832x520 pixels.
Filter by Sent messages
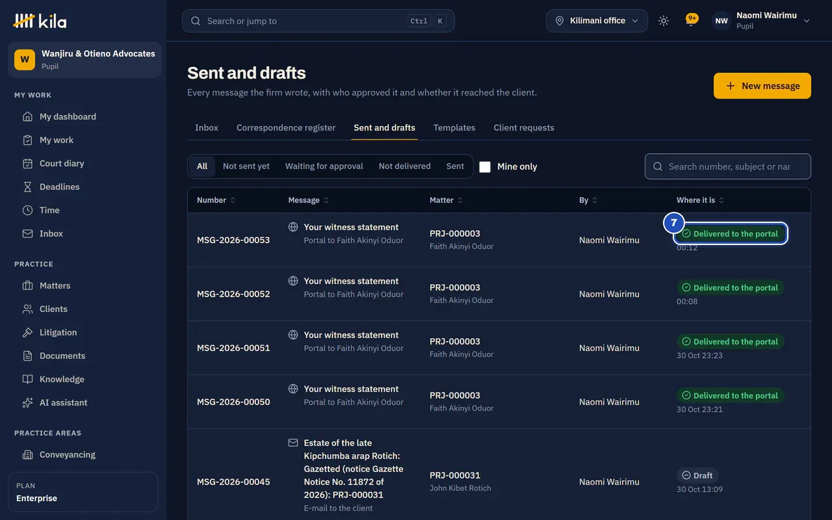[455, 166]
